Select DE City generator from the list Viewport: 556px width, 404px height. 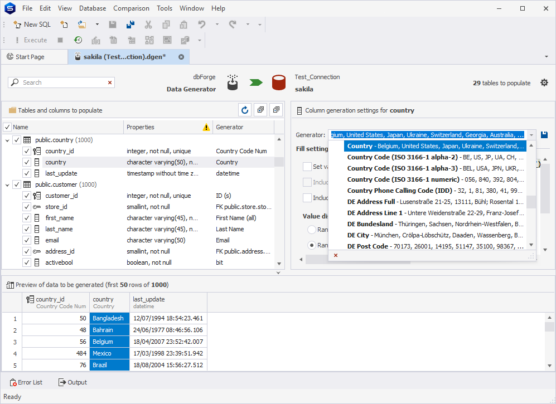pyautogui.click(x=435, y=235)
